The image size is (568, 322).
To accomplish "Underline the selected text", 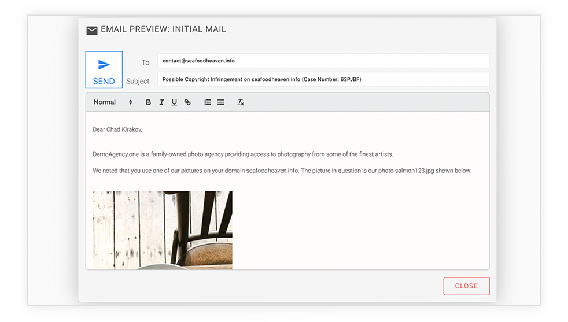I will point(174,102).
